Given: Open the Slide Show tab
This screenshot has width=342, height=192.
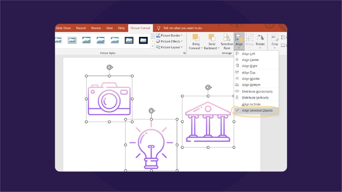Looking at the screenshot, I should (x=63, y=28).
